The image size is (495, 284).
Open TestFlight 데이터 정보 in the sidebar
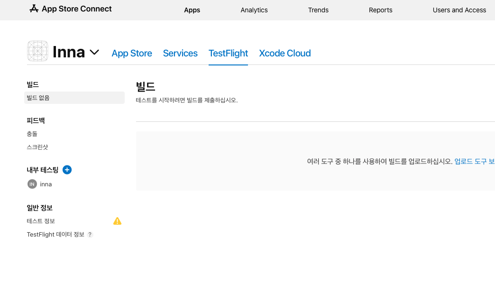(x=55, y=235)
